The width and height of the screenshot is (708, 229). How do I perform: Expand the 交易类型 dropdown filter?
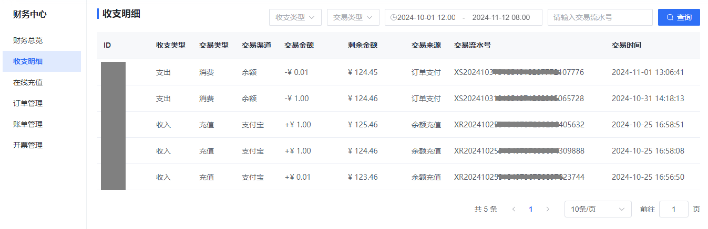point(353,17)
